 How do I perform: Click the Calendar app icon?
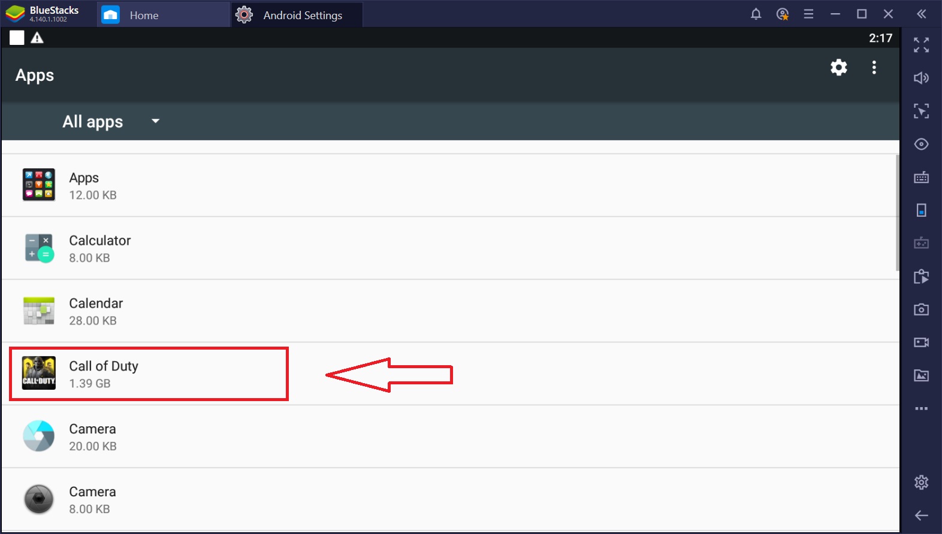click(x=39, y=311)
